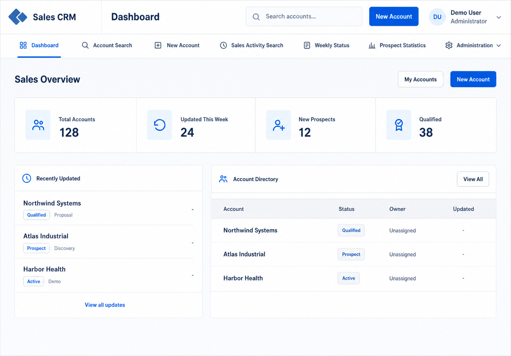The height and width of the screenshot is (356, 511).
Task: Open the New Account navigation tab
Action: (177, 45)
